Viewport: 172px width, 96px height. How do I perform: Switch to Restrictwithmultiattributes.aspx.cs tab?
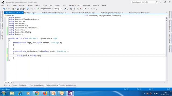coord(54,13)
